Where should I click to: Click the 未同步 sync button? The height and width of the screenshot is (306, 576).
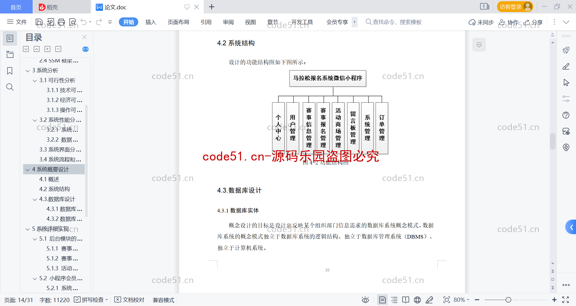point(481,22)
